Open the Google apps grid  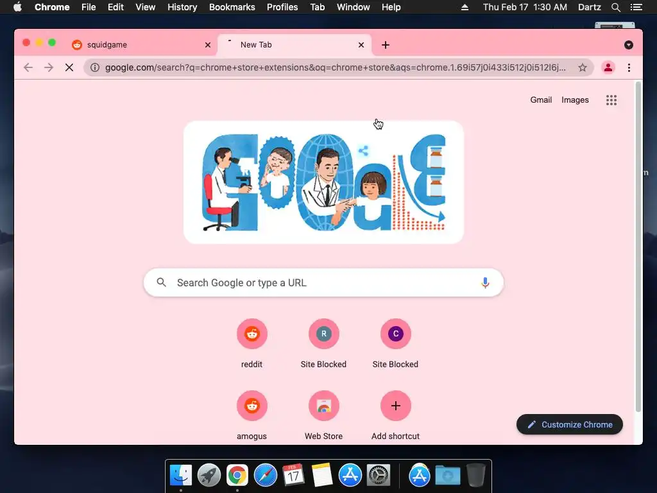coord(611,100)
